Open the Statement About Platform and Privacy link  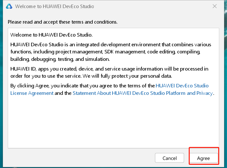(x=143, y=93)
